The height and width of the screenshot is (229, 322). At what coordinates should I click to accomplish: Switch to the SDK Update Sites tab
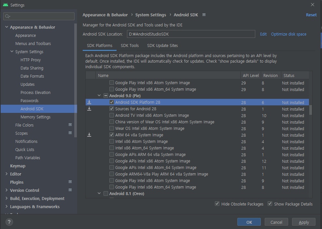coord(162,45)
